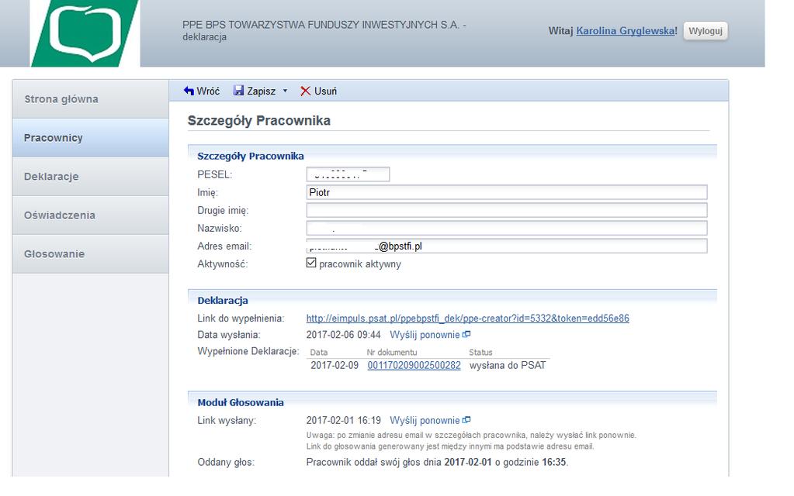Click the 'Nr dokumentu' column header

coord(391,352)
